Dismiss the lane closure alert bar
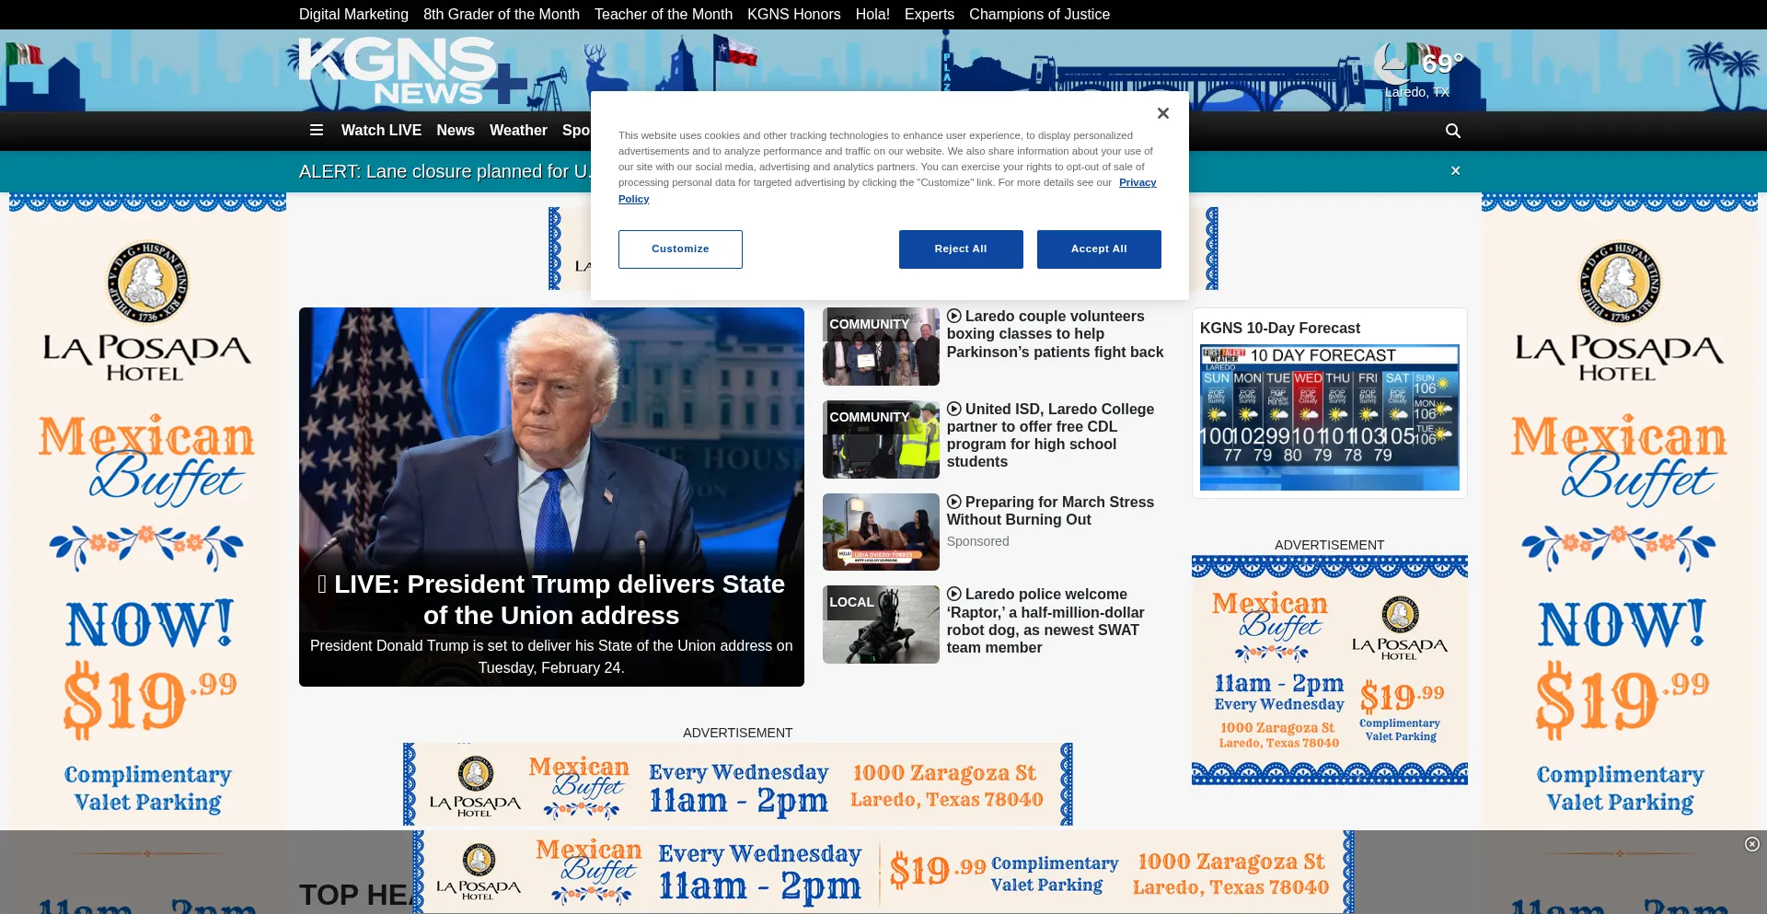This screenshot has height=914, width=1767. 1456,171
